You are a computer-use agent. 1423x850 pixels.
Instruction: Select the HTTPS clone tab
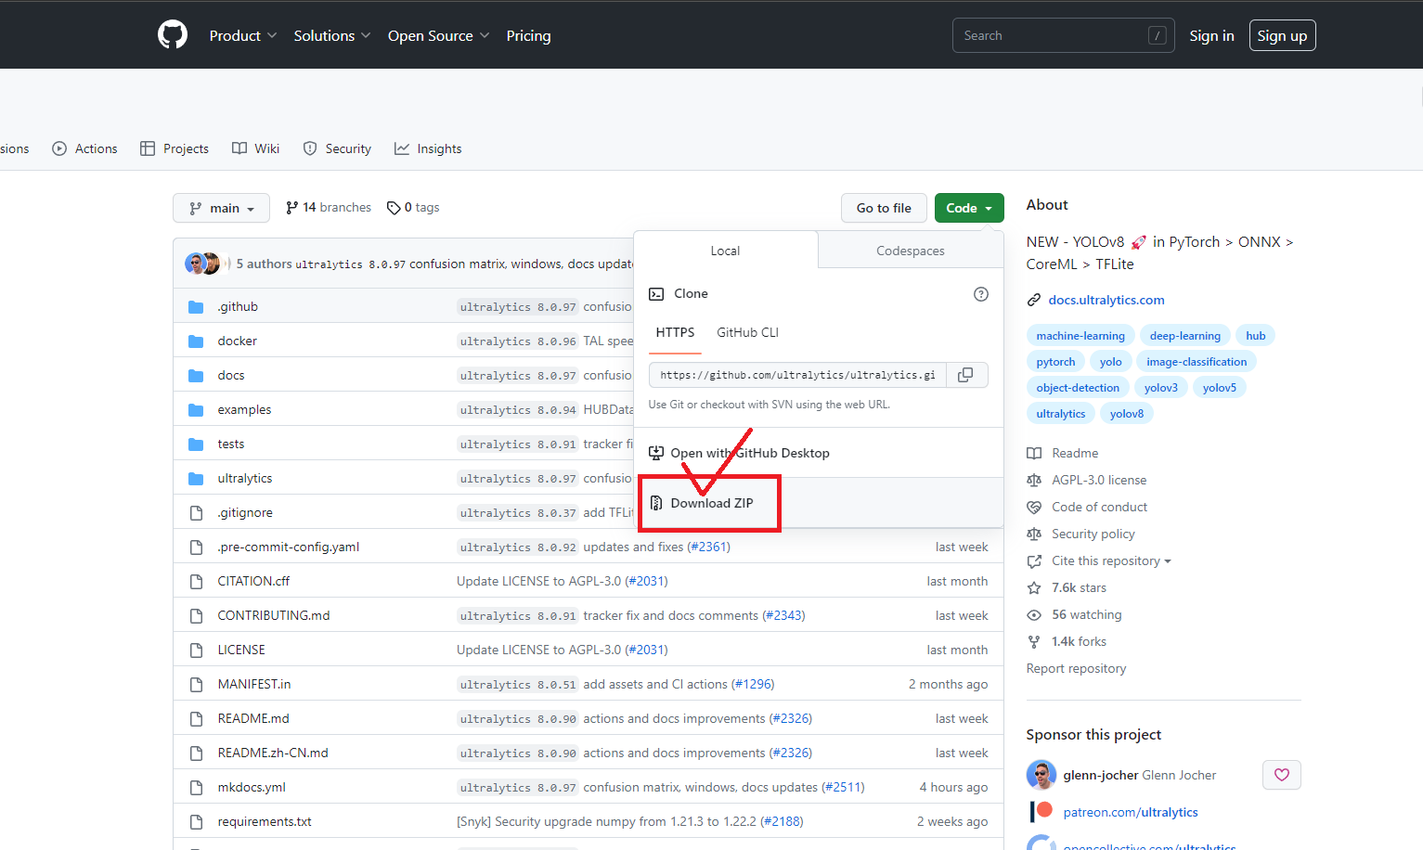(675, 332)
